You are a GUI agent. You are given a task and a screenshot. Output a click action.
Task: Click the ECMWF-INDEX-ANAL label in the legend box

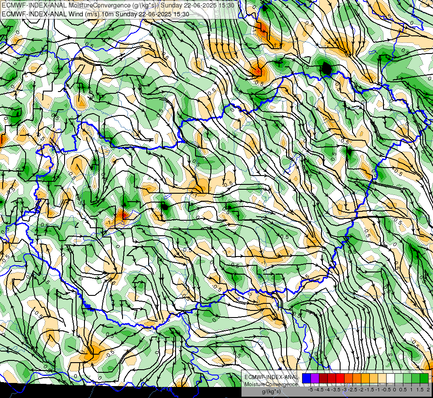click(x=271, y=377)
